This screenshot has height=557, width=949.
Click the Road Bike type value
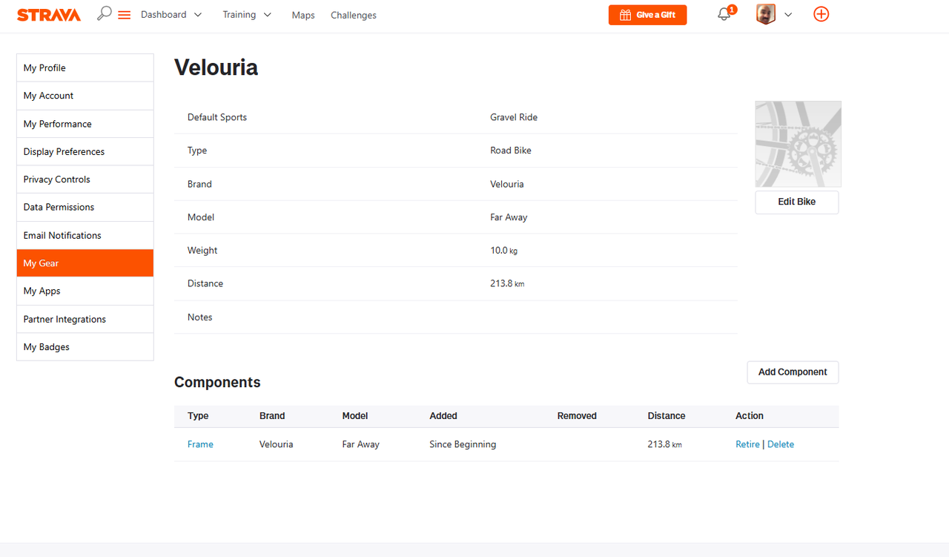(x=511, y=151)
